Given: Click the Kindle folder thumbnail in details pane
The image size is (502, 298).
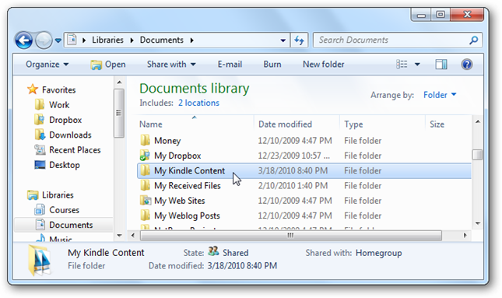Looking at the screenshot, I should [40, 260].
